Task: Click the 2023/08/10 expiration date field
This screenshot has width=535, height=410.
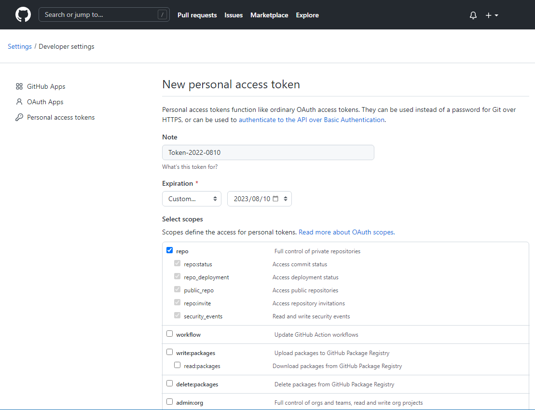Action: pyautogui.click(x=260, y=199)
